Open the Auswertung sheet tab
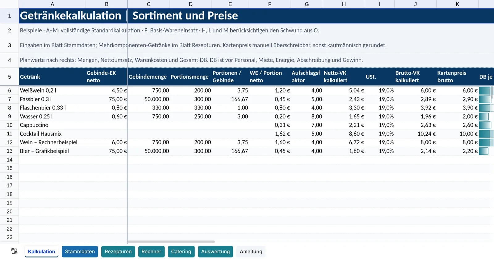The image size is (494, 259). click(x=216, y=252)
